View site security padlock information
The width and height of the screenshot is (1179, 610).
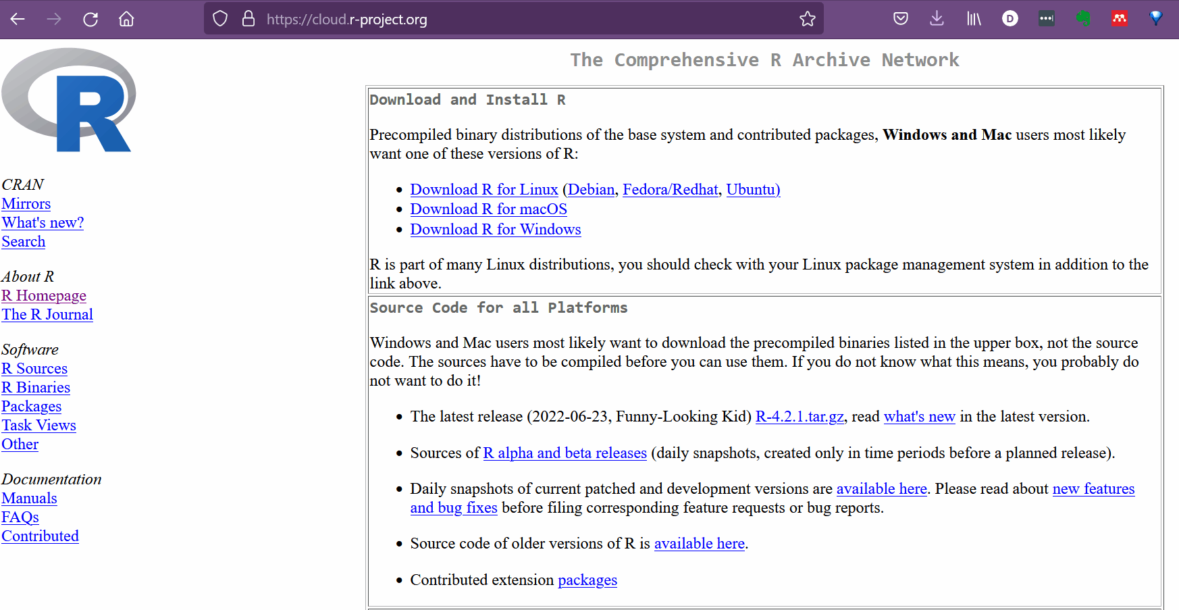(x=248, y=19)
